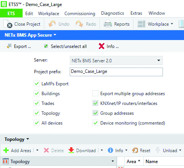Open the Topology tree header dropdown
184x168 pixels.
[x=113, y=161]
